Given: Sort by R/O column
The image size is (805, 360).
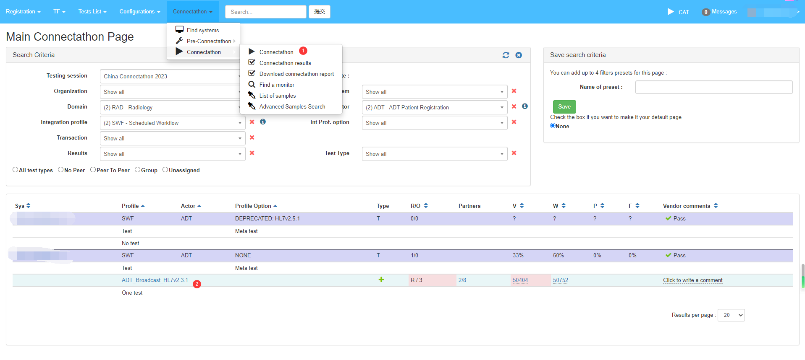Looking at the screenshot, I should point(426,206).
